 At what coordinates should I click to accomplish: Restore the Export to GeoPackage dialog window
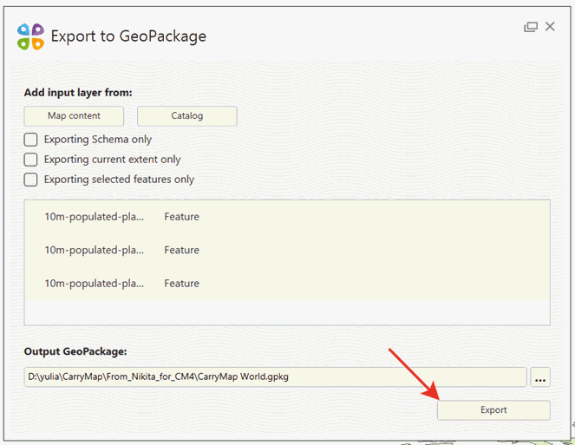coord(530,27)
